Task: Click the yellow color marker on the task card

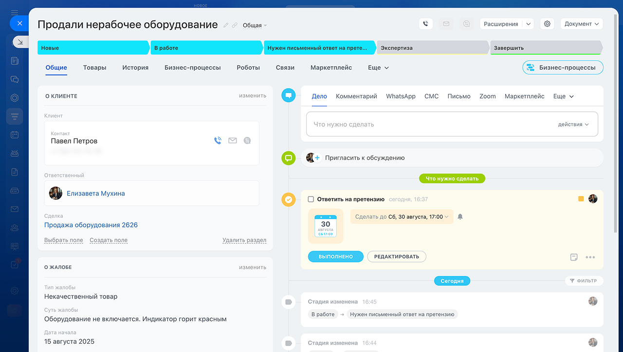Action: click(x=581, y=199)
